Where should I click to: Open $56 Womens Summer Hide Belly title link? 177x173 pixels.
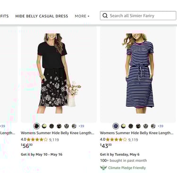point(58,133)
